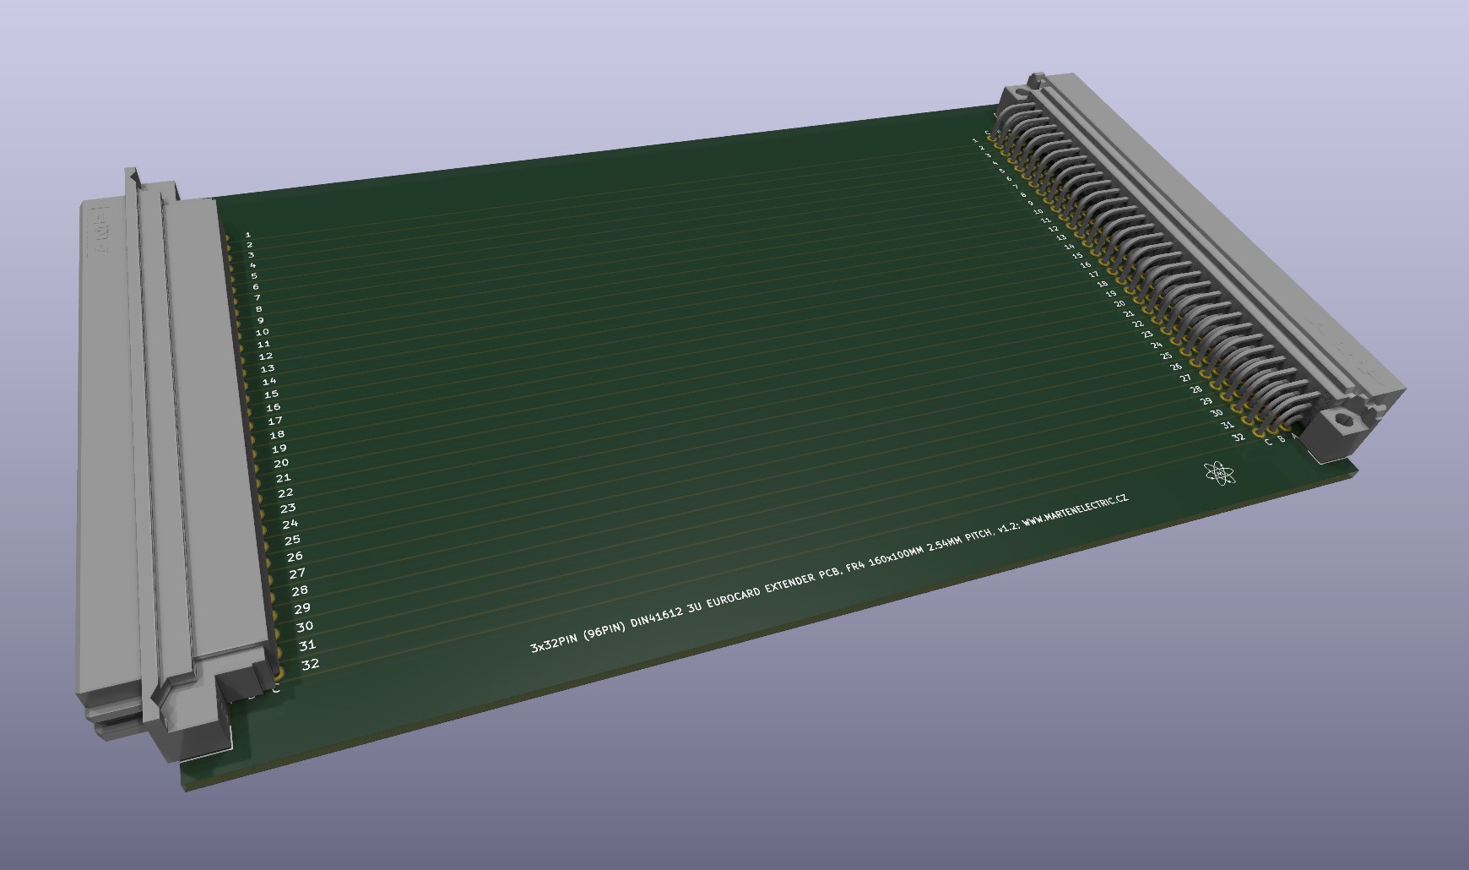
Task: Select pin label 16 beside left connector
Action: (273, 407)
